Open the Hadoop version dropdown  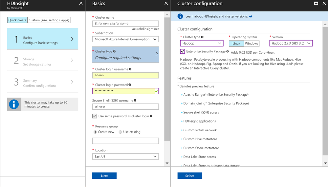pos(291,43)
